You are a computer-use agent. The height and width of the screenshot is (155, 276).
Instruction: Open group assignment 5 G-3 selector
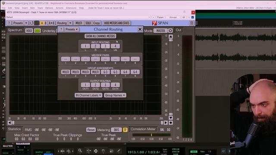tap(105, 72)
